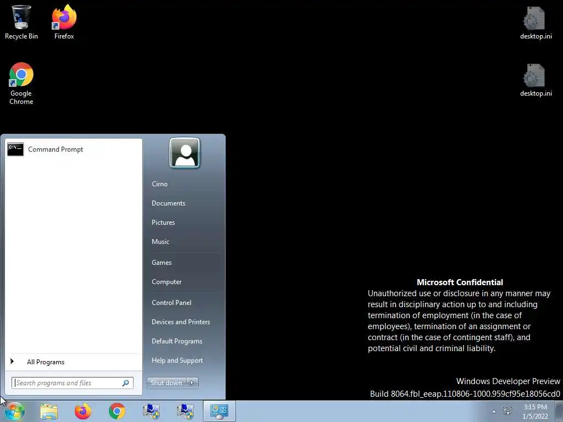The height and width of the screenshot is (422, 563).
Task: Click the Recycle Bin label text
Action: coord(21,36)
